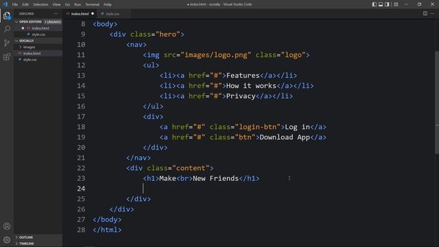Screen dimensions: 439x247
Task: Click the text New Friends in h1
Action: (215, 178)
